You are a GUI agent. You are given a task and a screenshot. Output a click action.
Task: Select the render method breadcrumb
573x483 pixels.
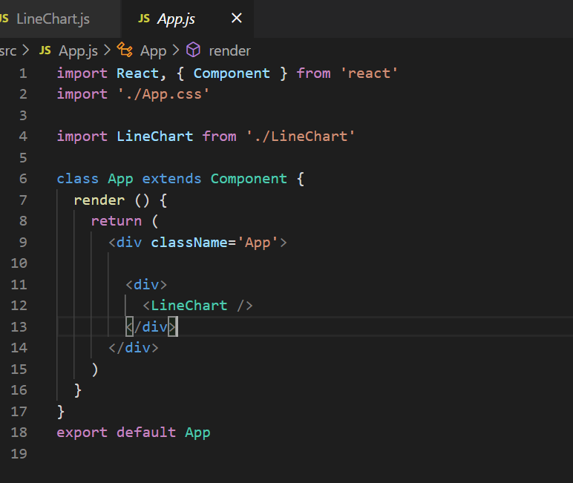point(229,50)
